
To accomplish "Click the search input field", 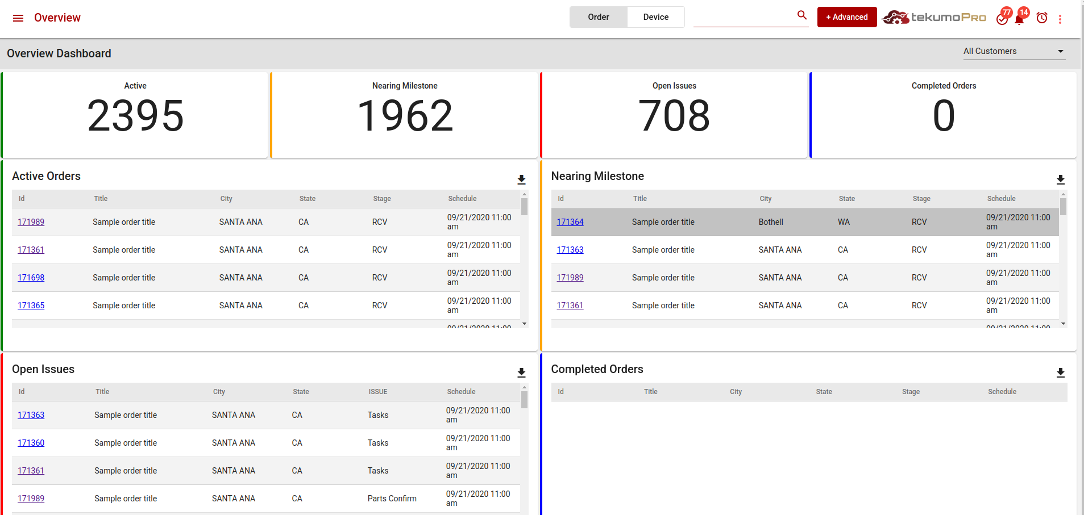I will 744,18.
